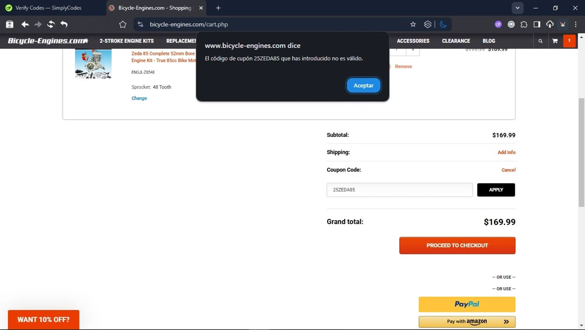Open site information icon in address bar
The width and height of the screenshot is (585, 330).
tap(140, 24)
